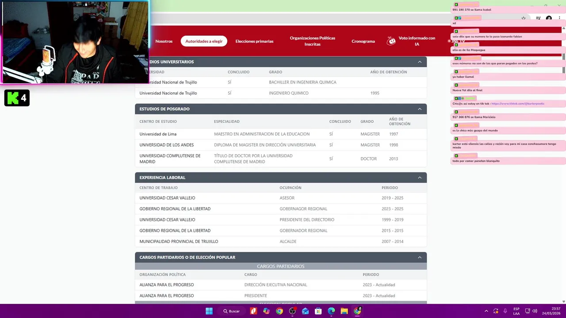Show hidden system tray icons
This screenshot has width=566, height=318.
click(x=486, y=311)
